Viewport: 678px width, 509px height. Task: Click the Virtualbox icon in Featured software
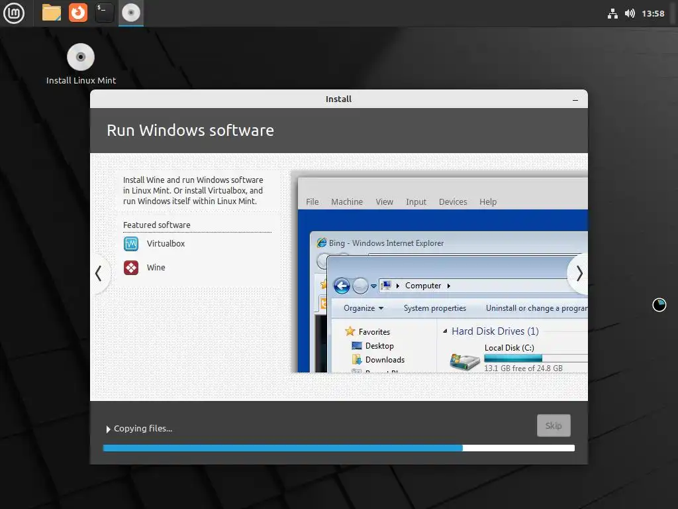[x=131, y=244]
